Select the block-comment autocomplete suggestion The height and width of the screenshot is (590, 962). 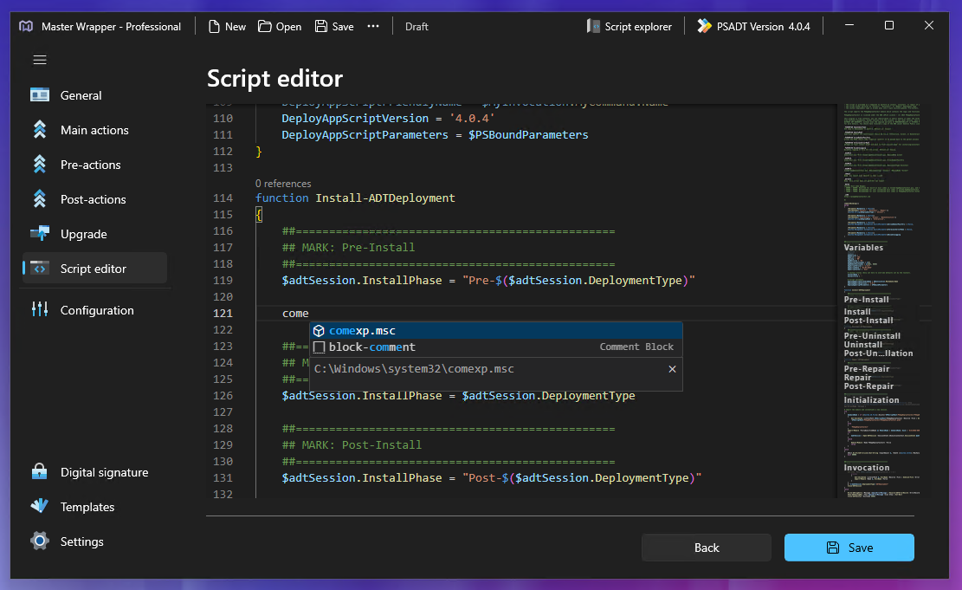click(496, 347)
